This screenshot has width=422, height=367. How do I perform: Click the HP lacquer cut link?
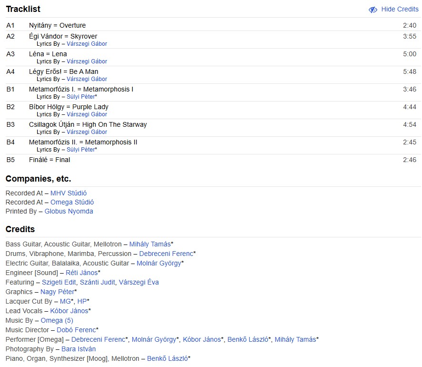[82, 301]
